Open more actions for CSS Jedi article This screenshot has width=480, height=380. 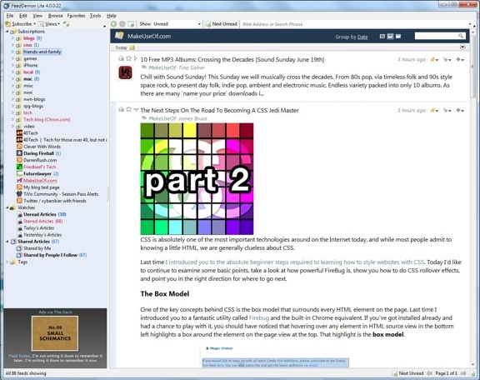(x=460, y=111)
